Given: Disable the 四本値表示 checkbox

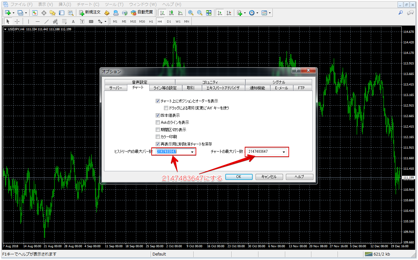Looking at the screenshot, I should (158, 115).
